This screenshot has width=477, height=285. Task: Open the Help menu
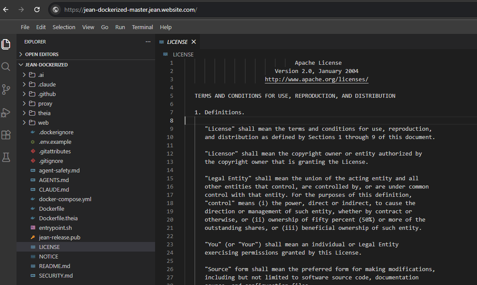coord(166,27)
